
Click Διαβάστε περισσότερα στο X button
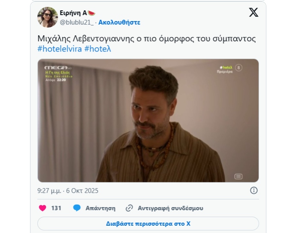pyautogui.click(x=148, y=224)
